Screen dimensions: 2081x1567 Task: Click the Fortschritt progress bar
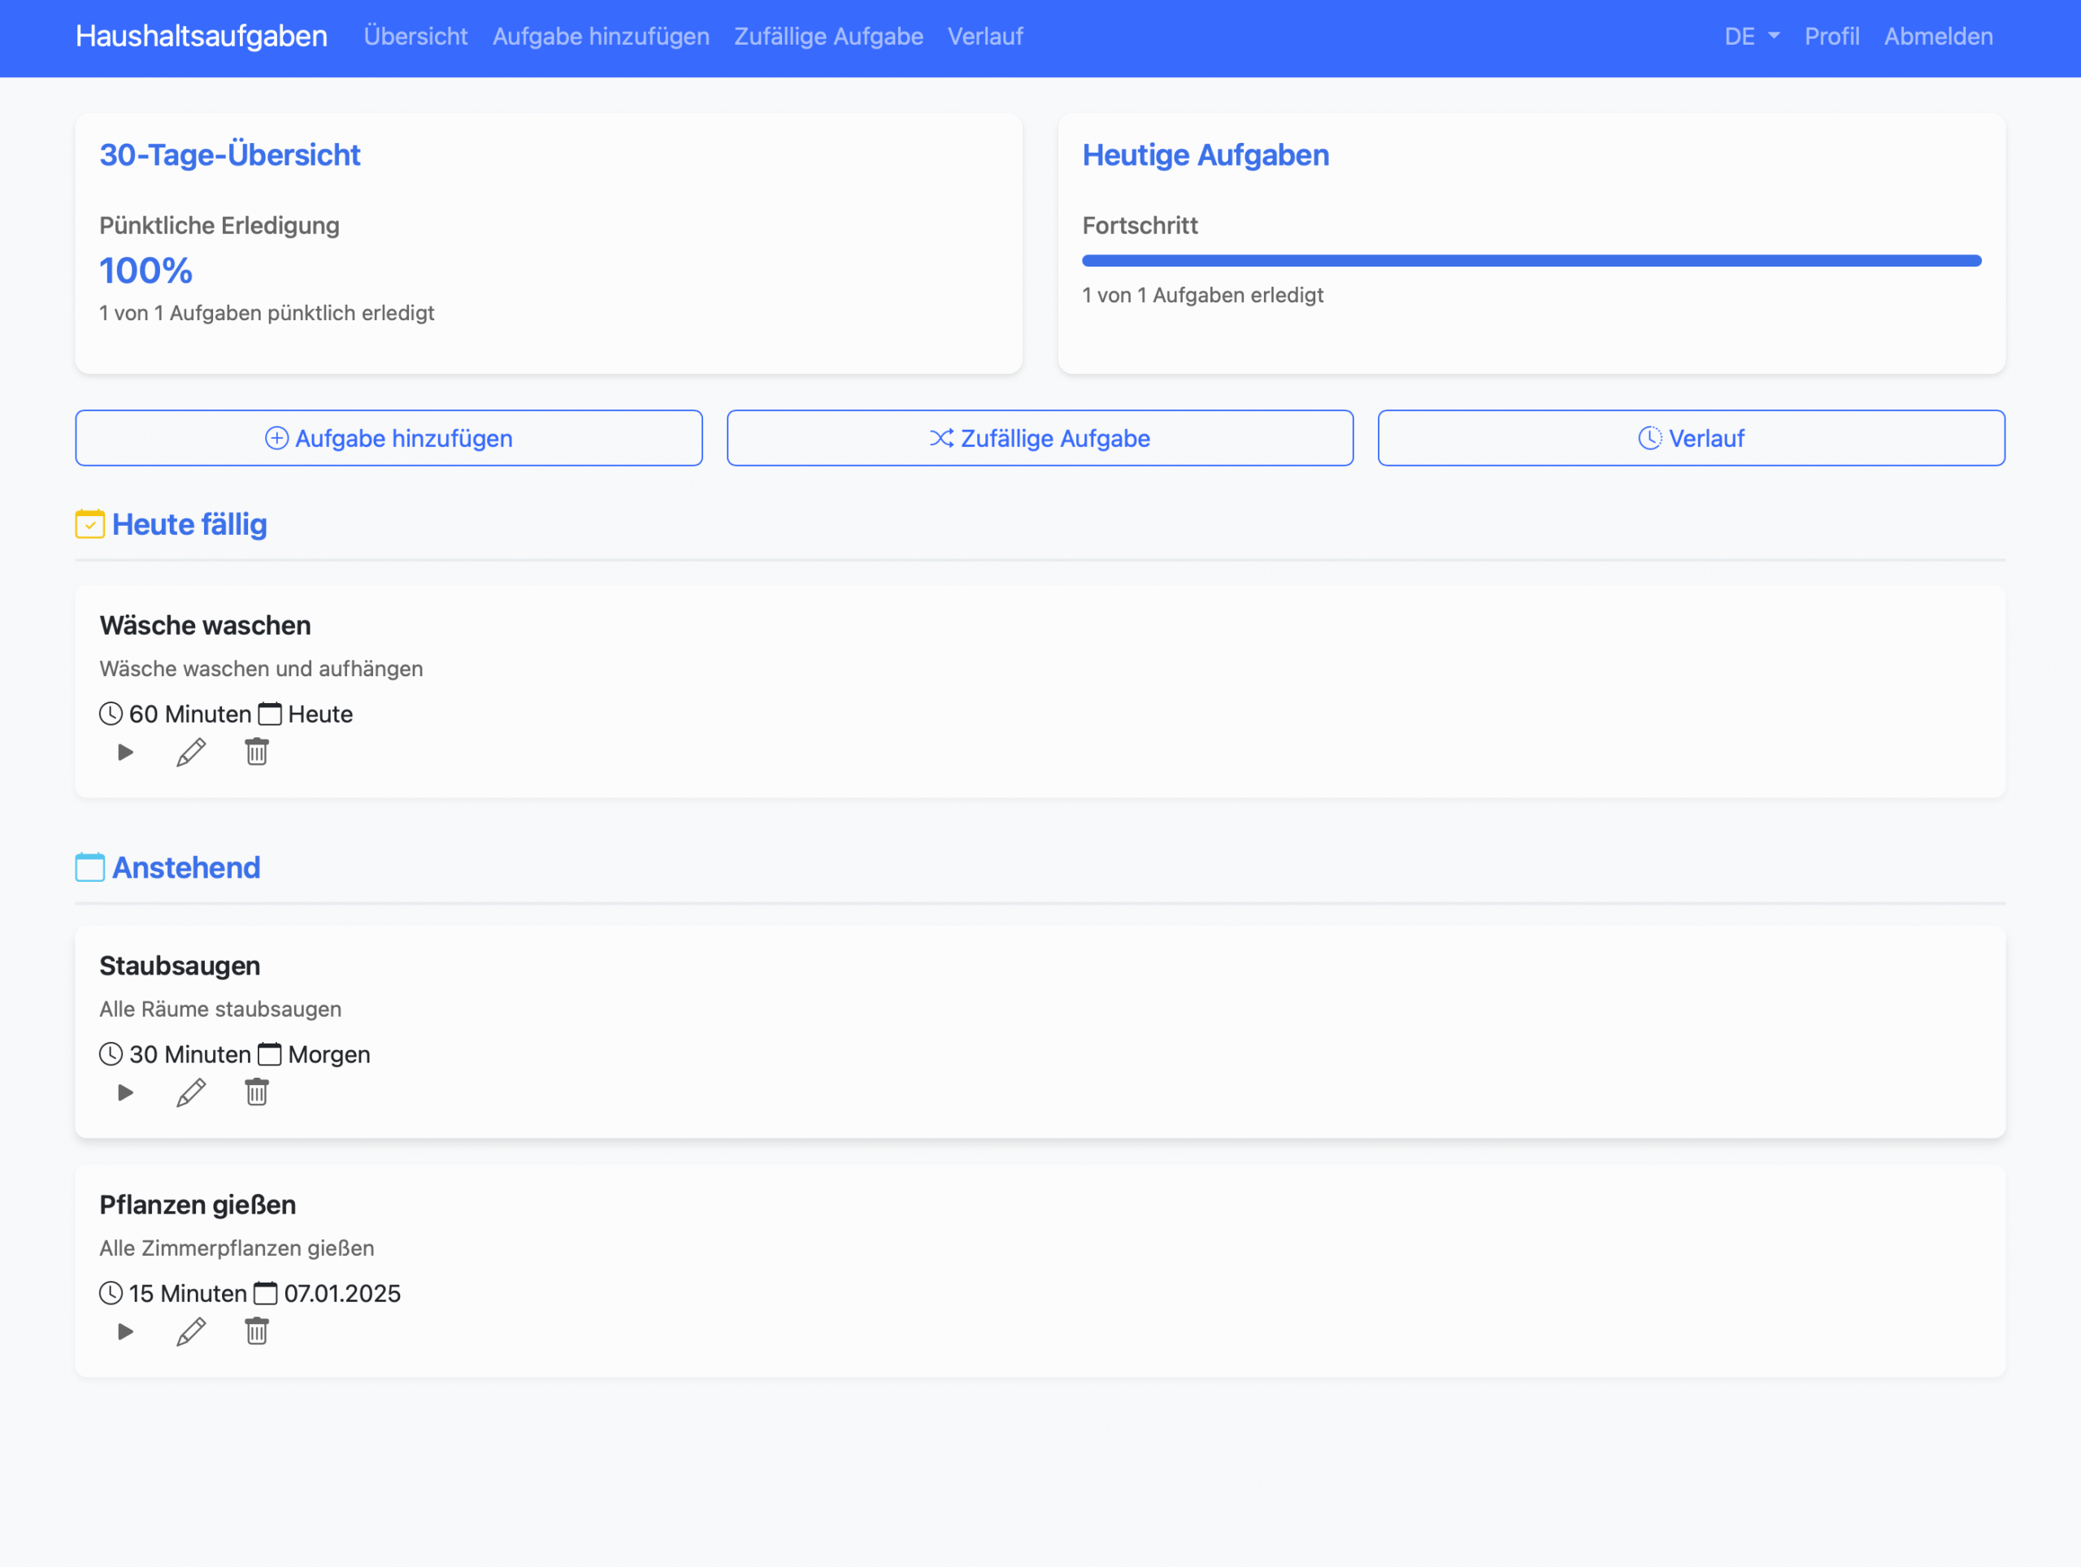pos(1531,261)
